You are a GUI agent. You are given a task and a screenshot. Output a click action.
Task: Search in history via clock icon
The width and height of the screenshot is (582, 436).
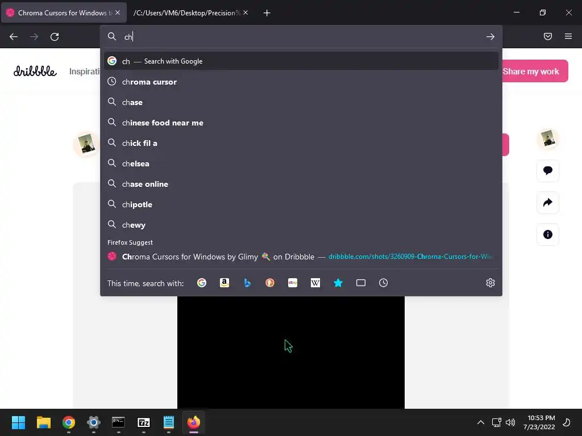384,283
